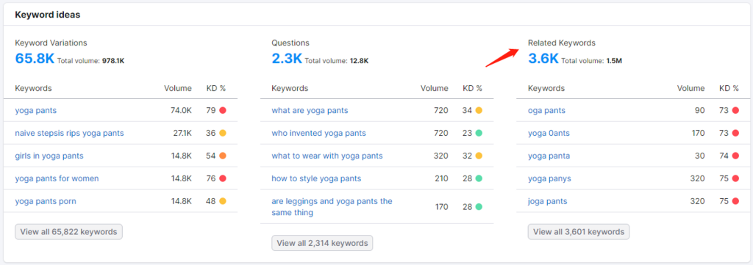This screenshot has width=753, height=265.
Task: Open 'yoga pants porn' keyword link
Action: pyautogui.click(x=46, y=201)
